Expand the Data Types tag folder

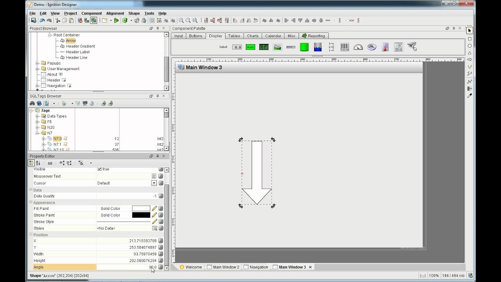coord(38,116)
